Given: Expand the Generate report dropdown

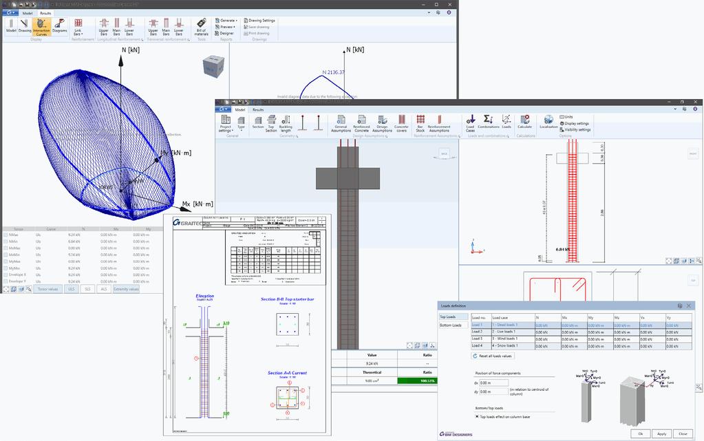Looking at the screenshot, I should tap(226, 20).
